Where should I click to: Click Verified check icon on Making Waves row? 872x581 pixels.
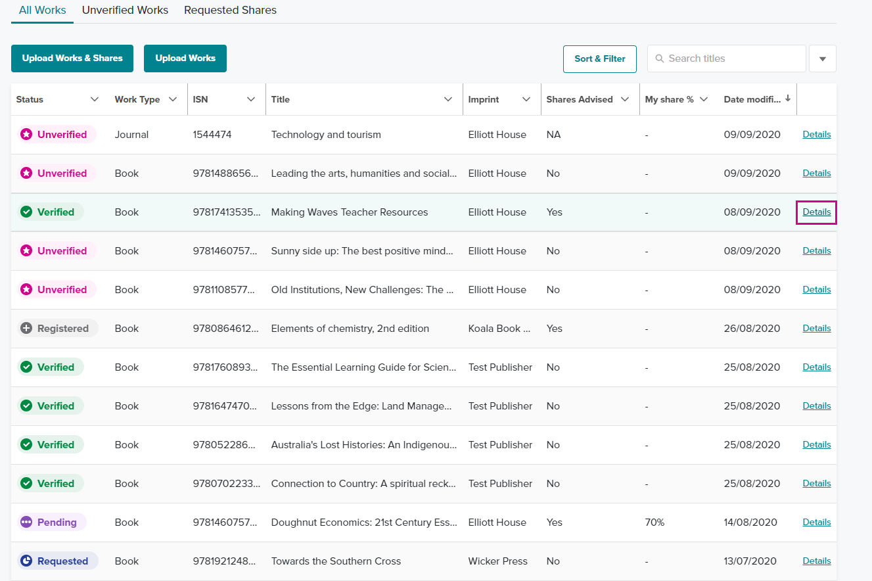pyautogui.click(x=26, y=212)
